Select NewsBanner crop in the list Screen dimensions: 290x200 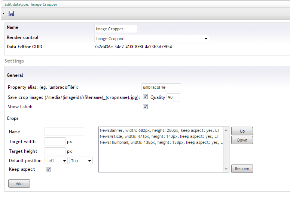(159, 130)
